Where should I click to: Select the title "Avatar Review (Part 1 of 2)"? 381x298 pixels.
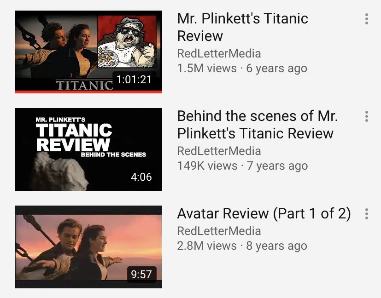coord(264,214)
